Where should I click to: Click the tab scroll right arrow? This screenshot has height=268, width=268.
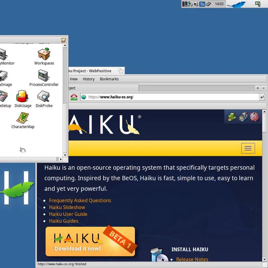(x=253, y=88)
